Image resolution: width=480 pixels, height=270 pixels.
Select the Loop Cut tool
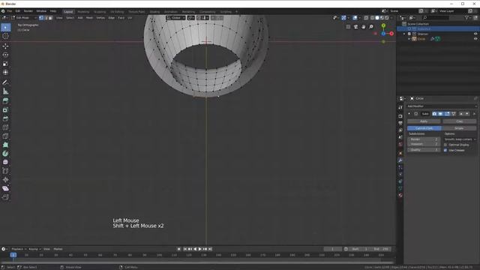[5, 127]
